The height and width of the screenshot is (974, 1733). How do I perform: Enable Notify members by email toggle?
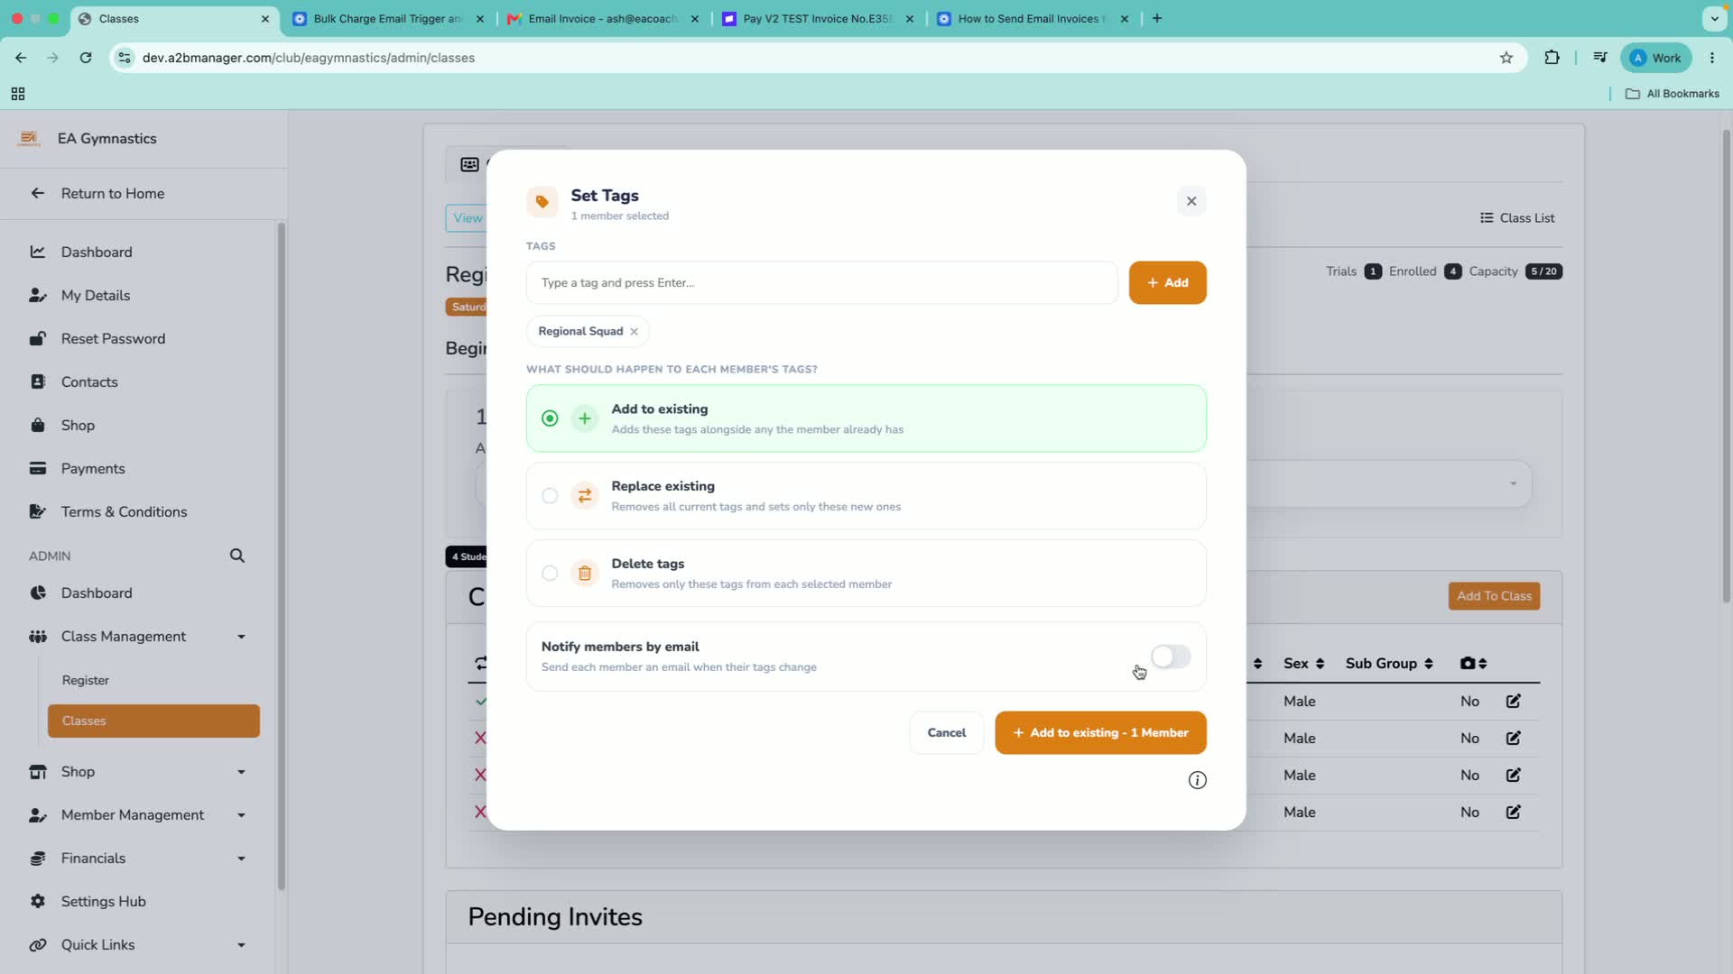(x=1171, y=657)
